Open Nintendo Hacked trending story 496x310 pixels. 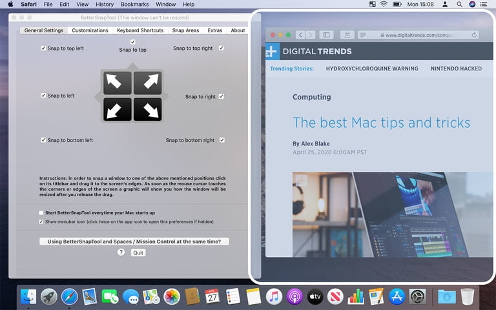pyautogui.click(x=456, y=68)
